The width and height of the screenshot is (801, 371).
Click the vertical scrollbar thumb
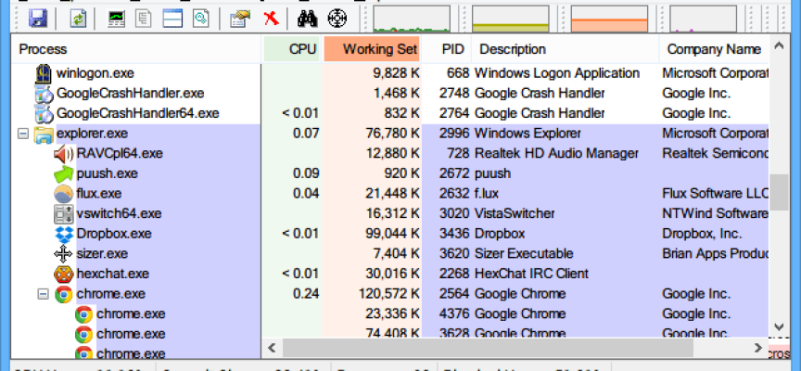(779, 192)
